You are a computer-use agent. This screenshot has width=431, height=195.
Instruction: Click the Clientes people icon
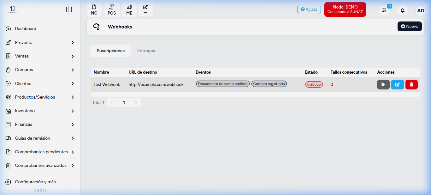pos(9,83)
